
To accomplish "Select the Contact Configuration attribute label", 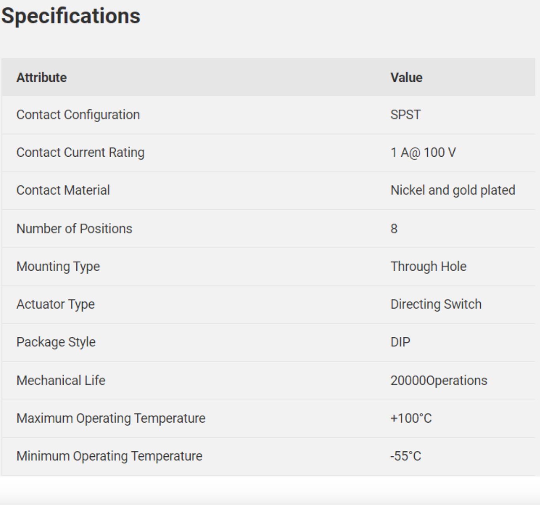I will point(78,115).
